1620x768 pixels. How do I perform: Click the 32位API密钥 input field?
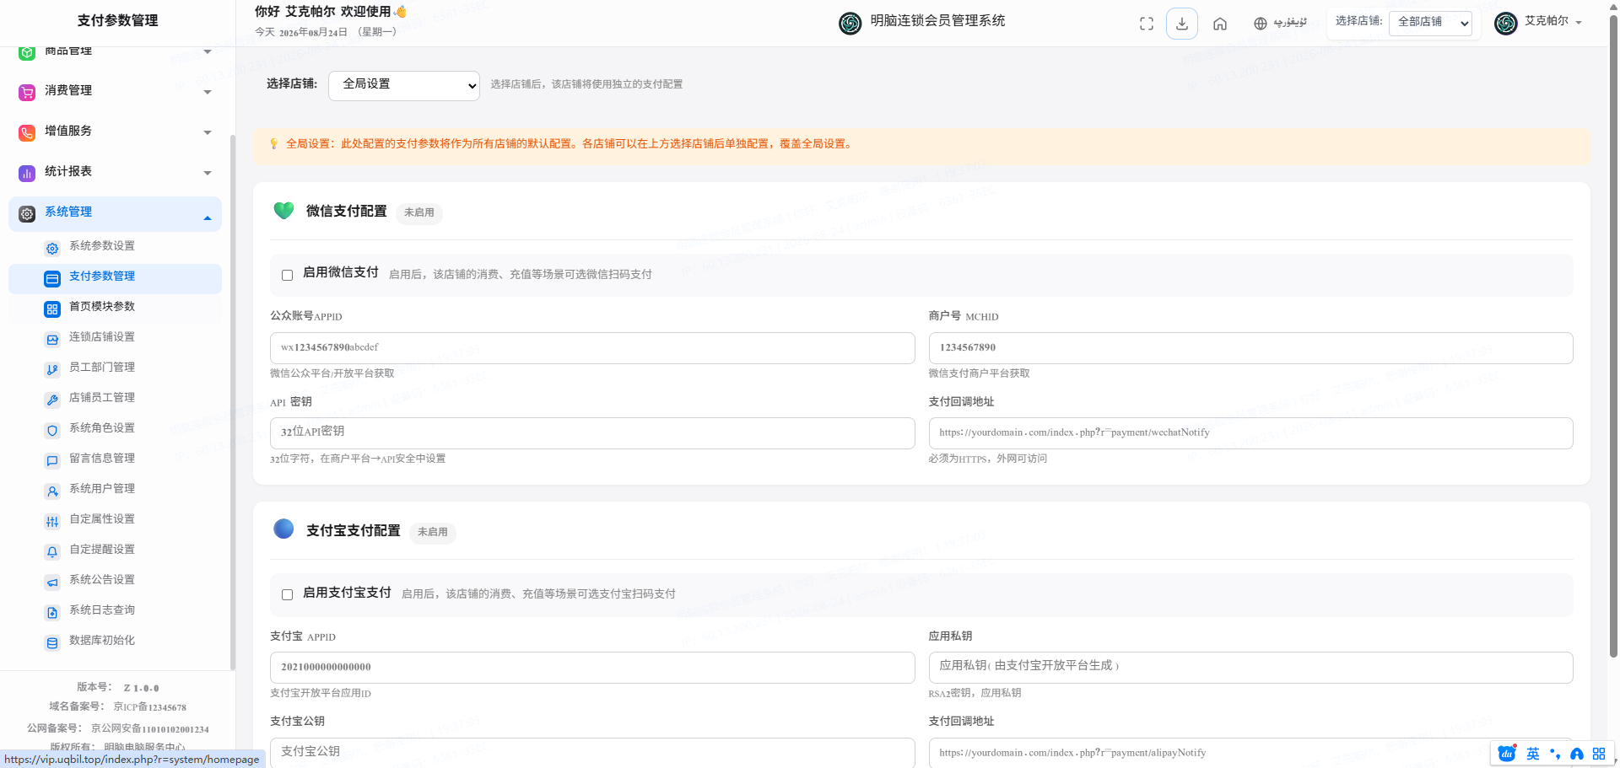click(592, 433)
